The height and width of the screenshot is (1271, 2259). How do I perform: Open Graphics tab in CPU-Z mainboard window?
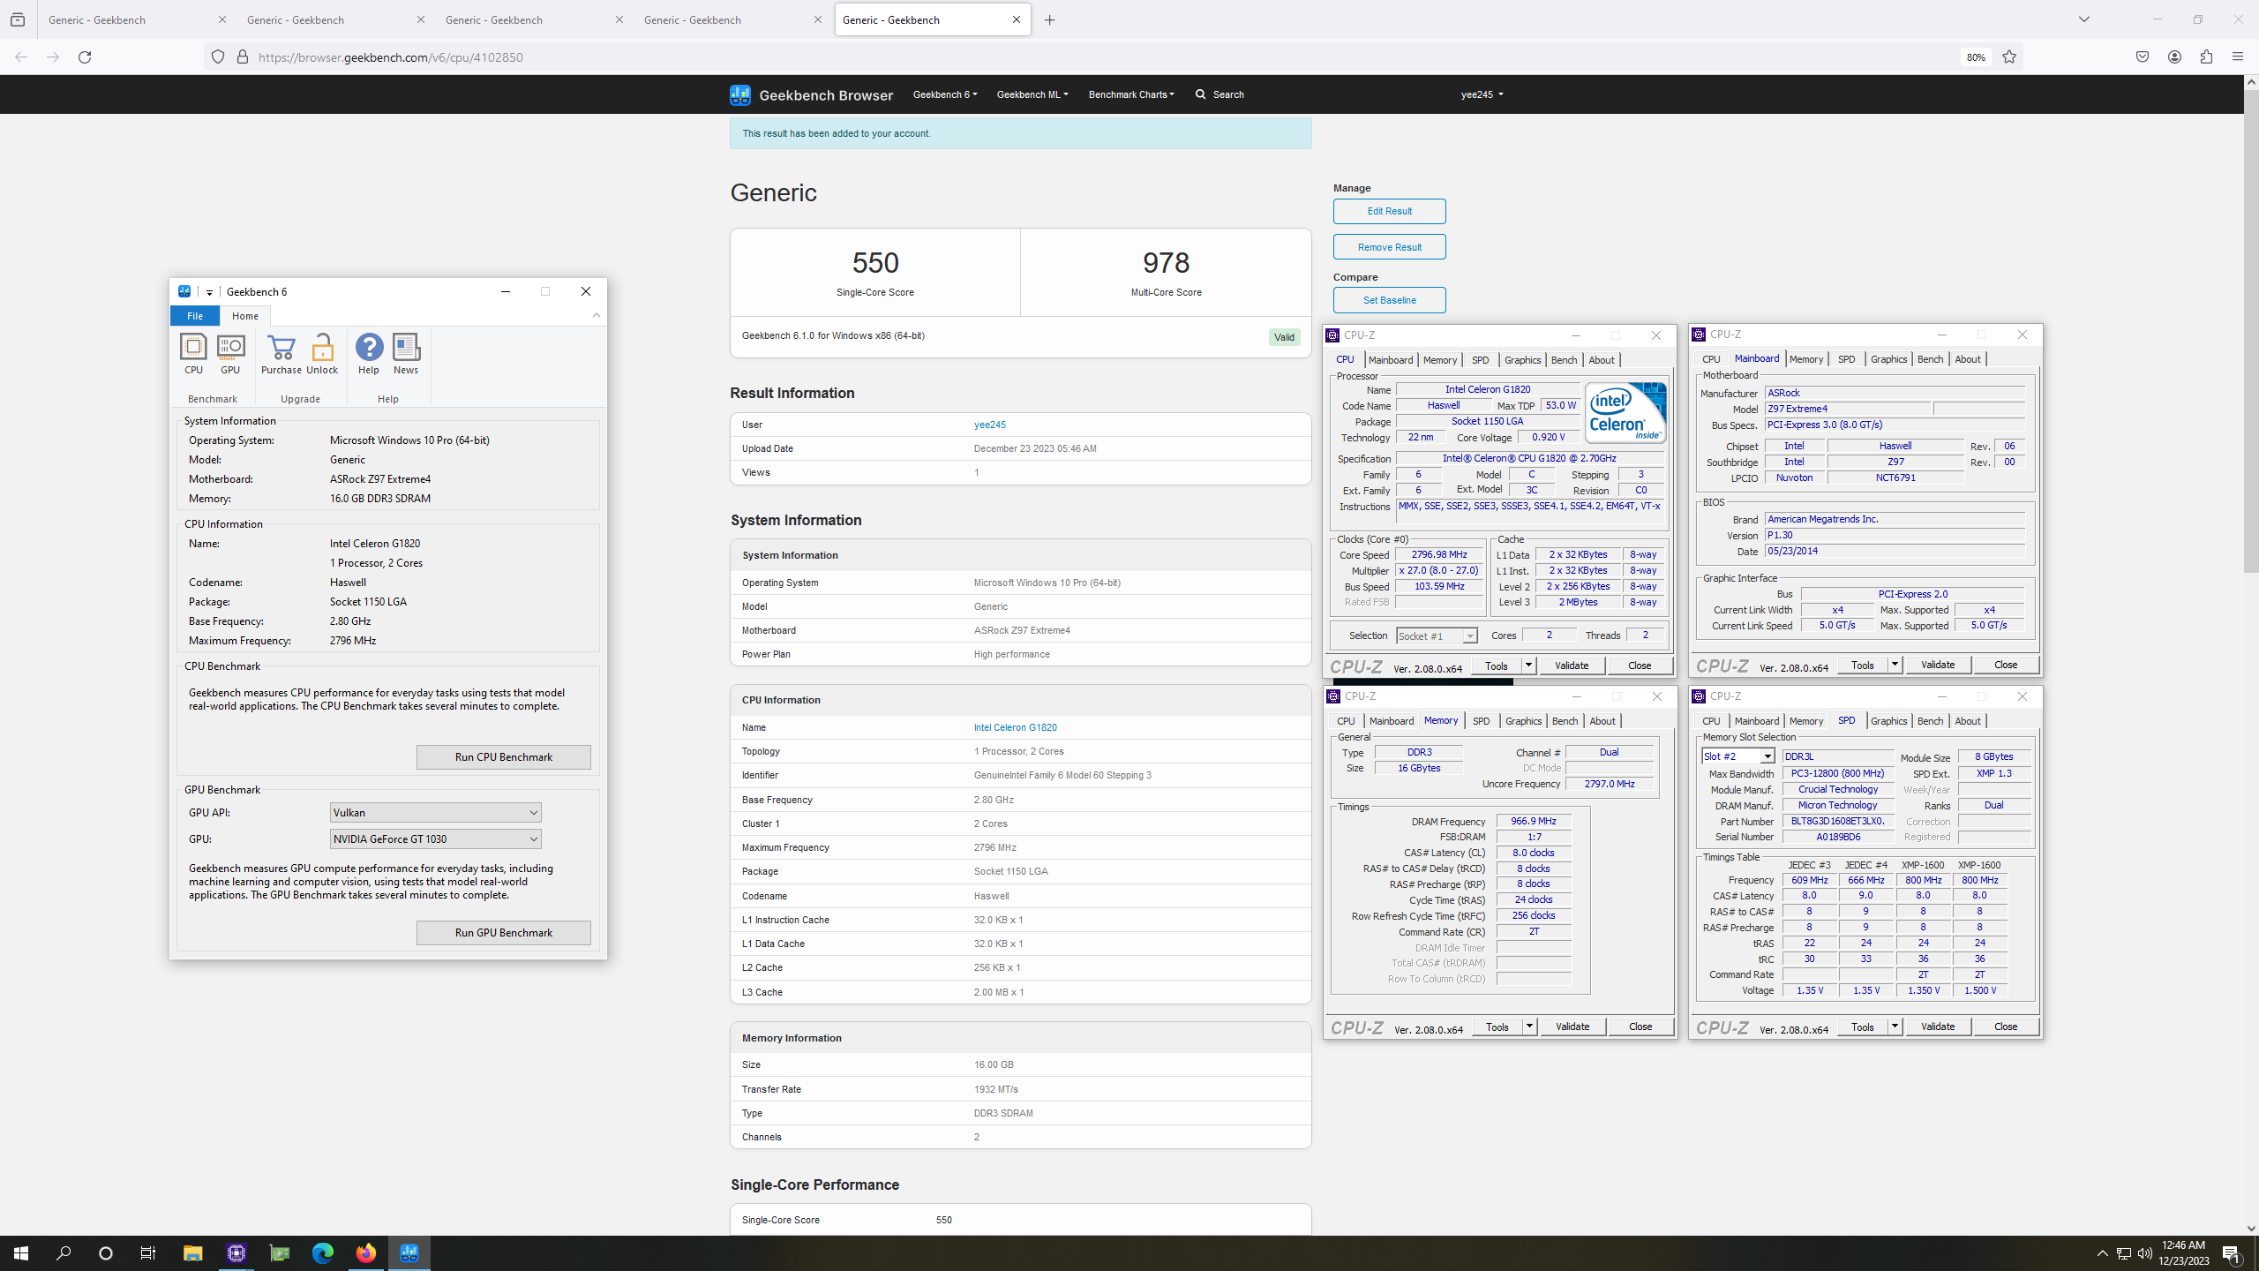coord(1888,359)
